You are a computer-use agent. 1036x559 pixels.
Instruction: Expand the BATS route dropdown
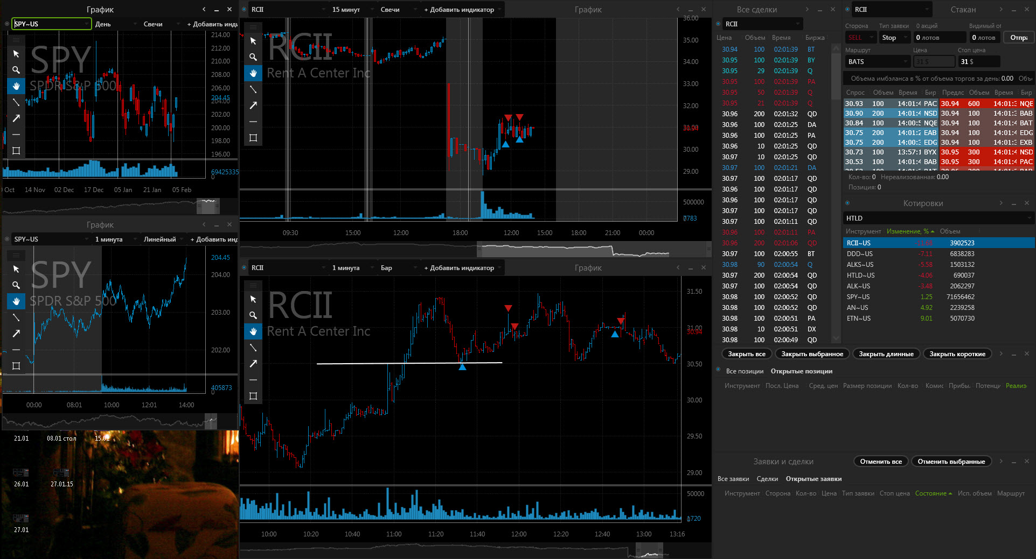point(878,61)
